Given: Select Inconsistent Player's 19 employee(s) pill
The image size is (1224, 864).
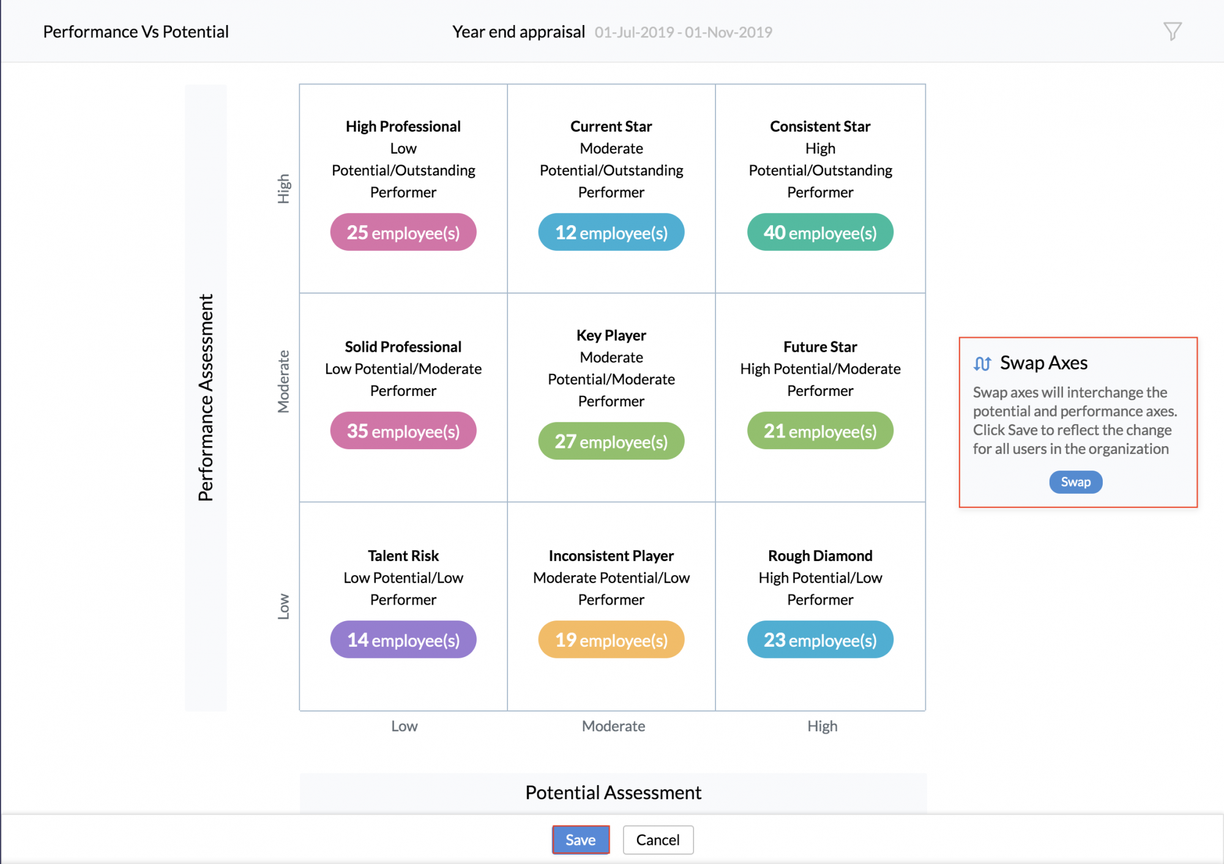Looking at the screenshot, I should [611, 639].
